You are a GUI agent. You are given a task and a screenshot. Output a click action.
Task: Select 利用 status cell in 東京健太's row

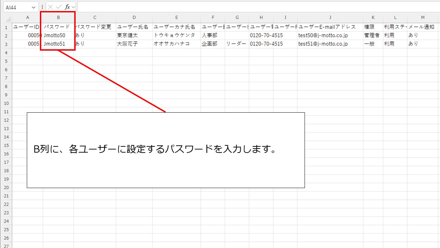395,35
